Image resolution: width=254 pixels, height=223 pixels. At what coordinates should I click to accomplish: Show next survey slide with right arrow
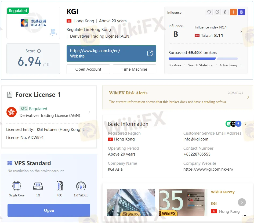(x=242, y=202)
